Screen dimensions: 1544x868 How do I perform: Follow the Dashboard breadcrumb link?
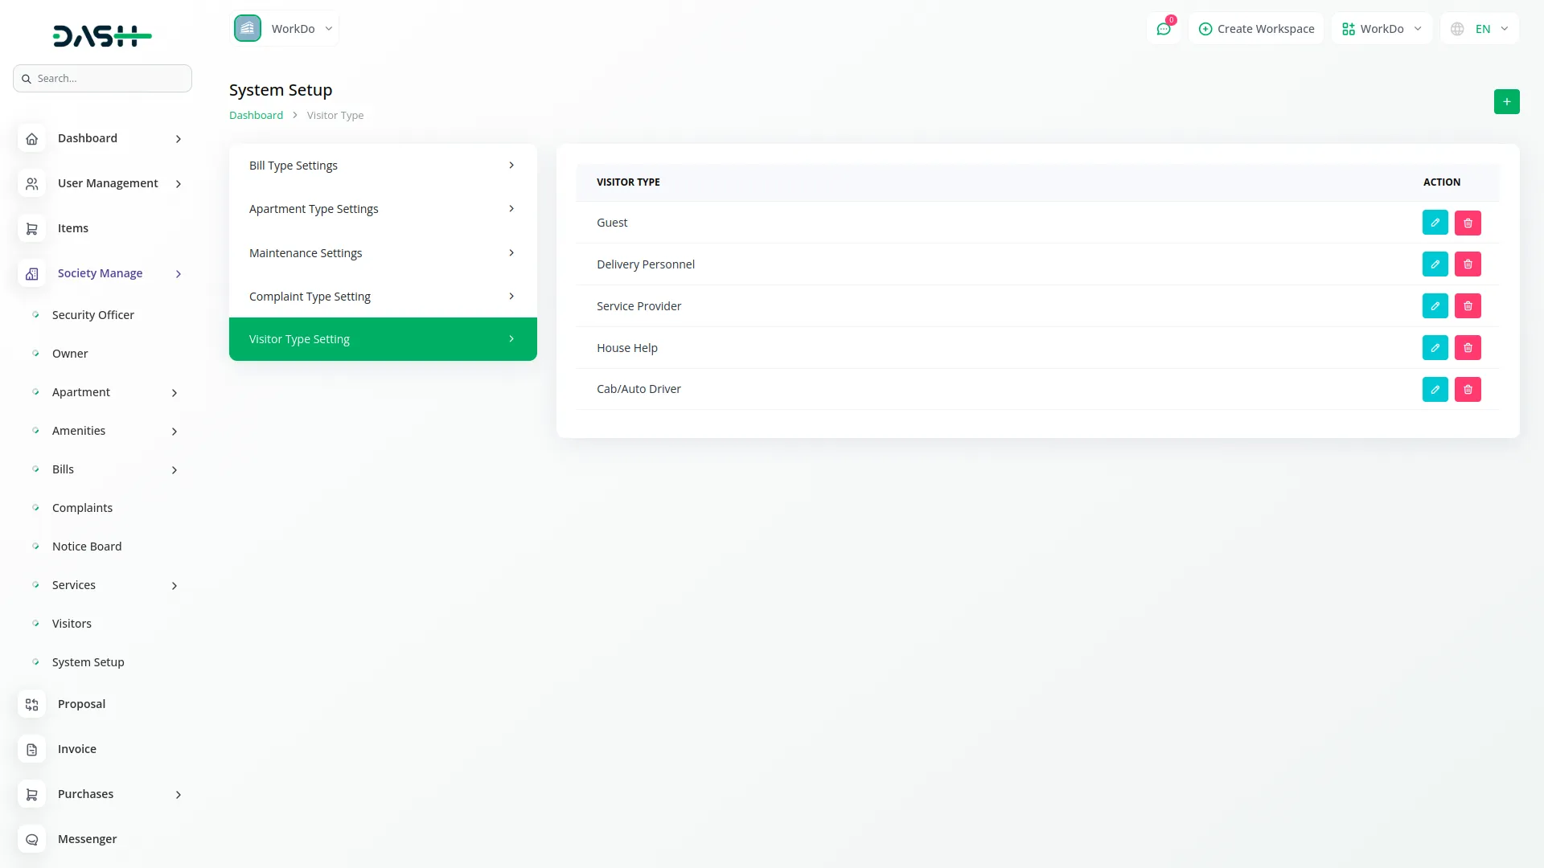pyautogui.click(x=256, y=116)
